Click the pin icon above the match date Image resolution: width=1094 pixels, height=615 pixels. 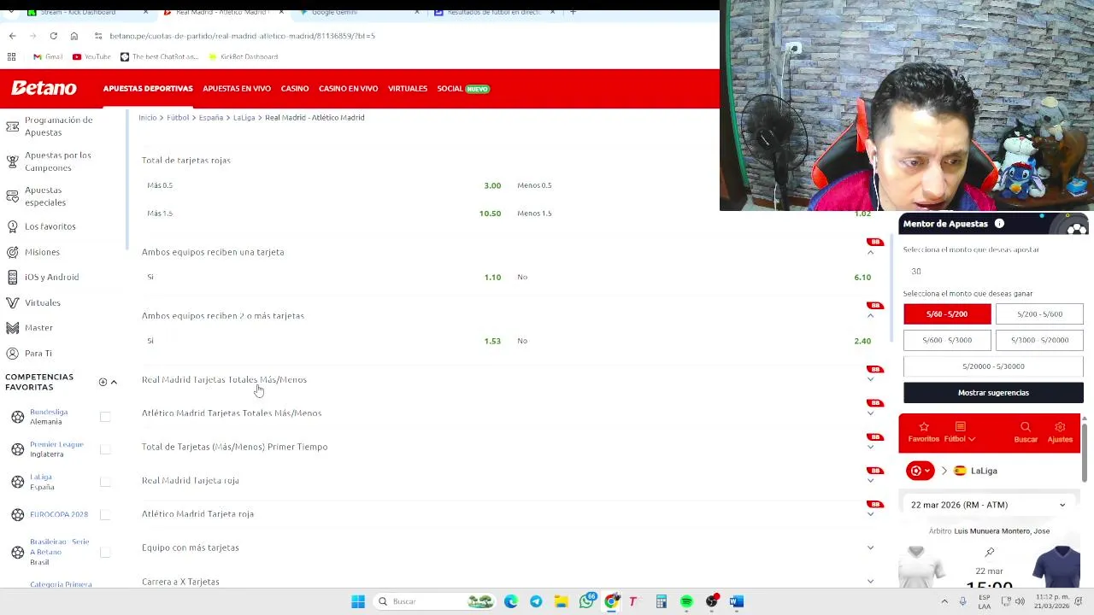click(x=990, y=553)
